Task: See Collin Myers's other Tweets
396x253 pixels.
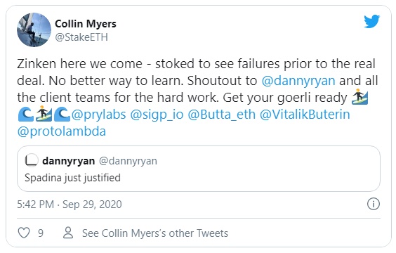Action: [x=155, y=233]
